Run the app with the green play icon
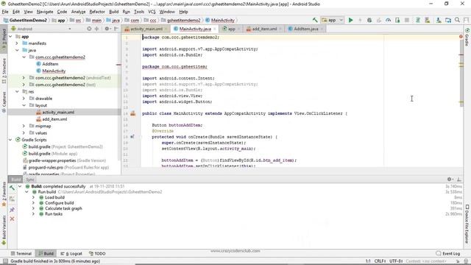The width and height of the screenshot is (471, 265). click(350, 20)
